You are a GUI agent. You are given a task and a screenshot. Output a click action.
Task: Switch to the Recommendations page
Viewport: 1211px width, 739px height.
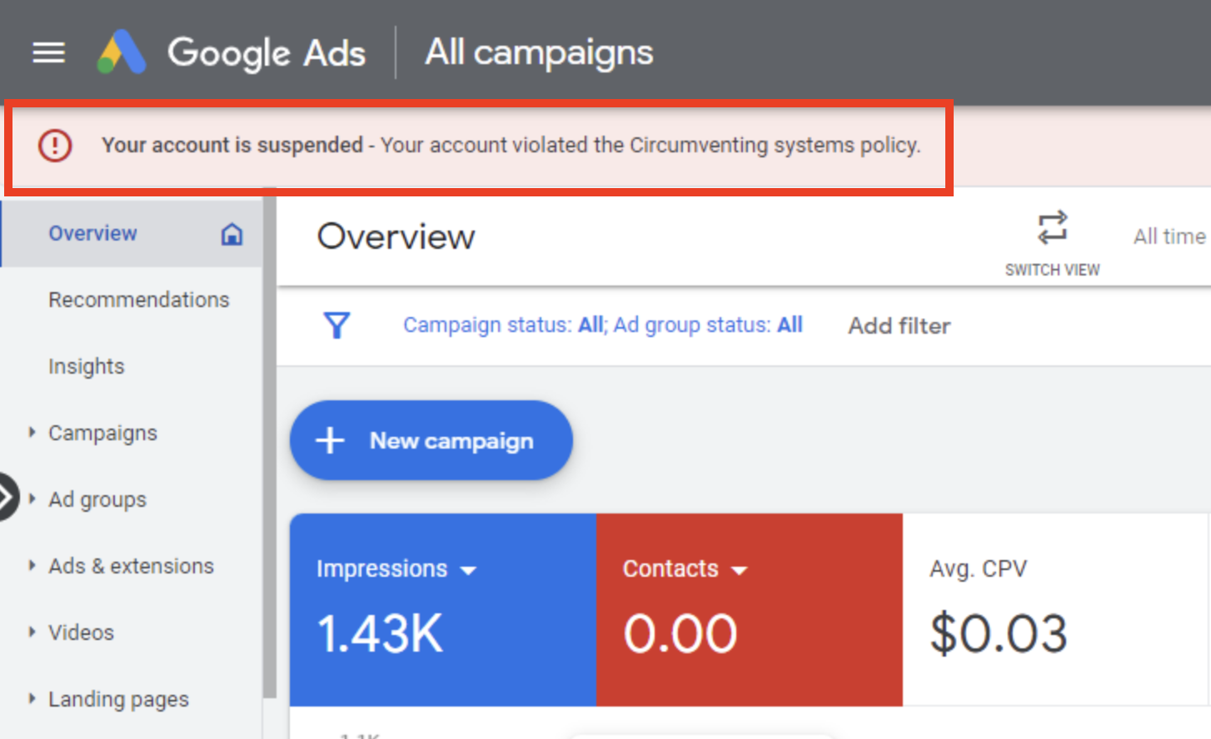click(x=139, y=300)
